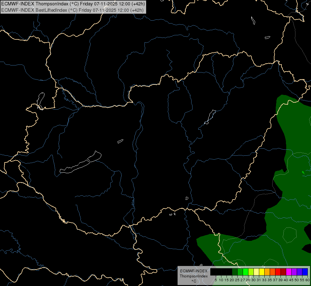
Task: Choose the orange 33–35 legend swatch
Action: coord(267,272)
